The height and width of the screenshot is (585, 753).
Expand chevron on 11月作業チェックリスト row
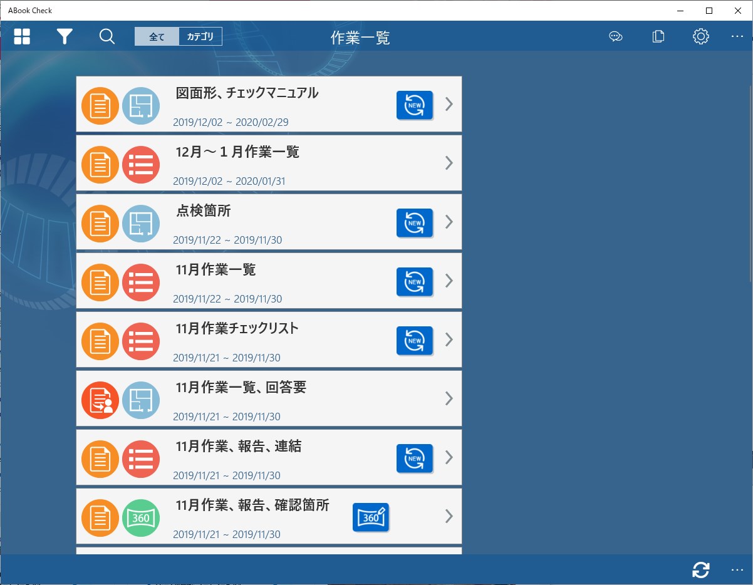pos(449,339)
